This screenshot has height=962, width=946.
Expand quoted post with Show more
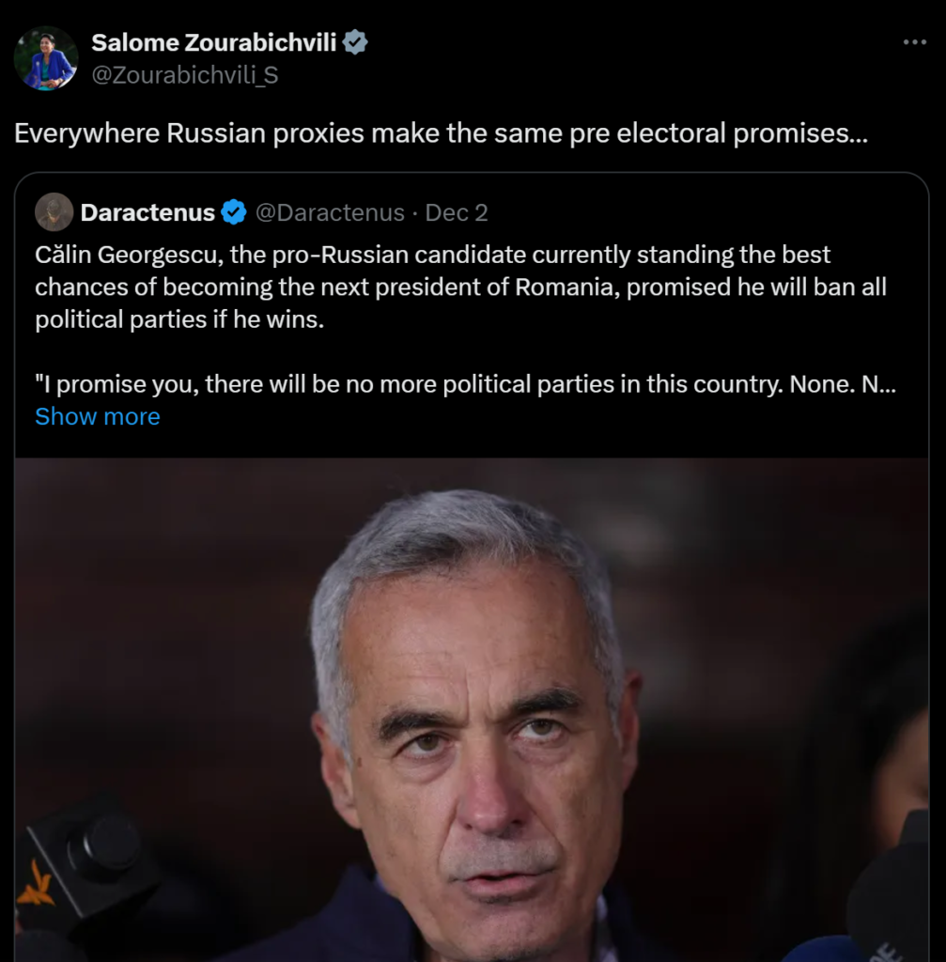(97, 416)
